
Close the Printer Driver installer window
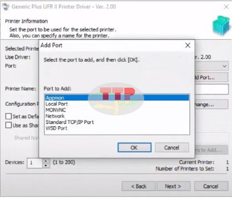(226, 7)
